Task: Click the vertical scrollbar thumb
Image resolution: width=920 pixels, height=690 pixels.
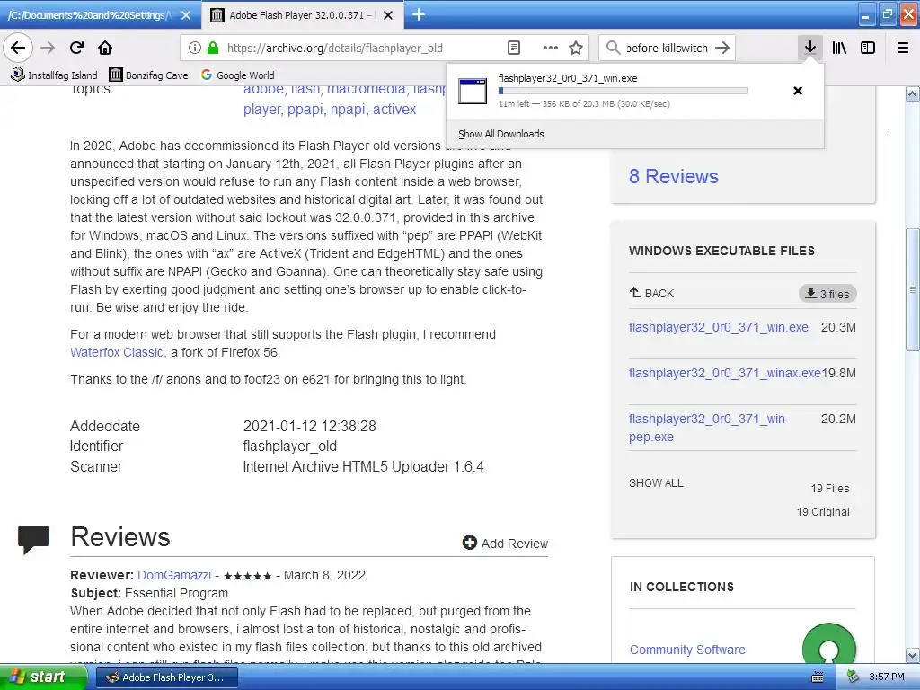Action: pos(912,290)
